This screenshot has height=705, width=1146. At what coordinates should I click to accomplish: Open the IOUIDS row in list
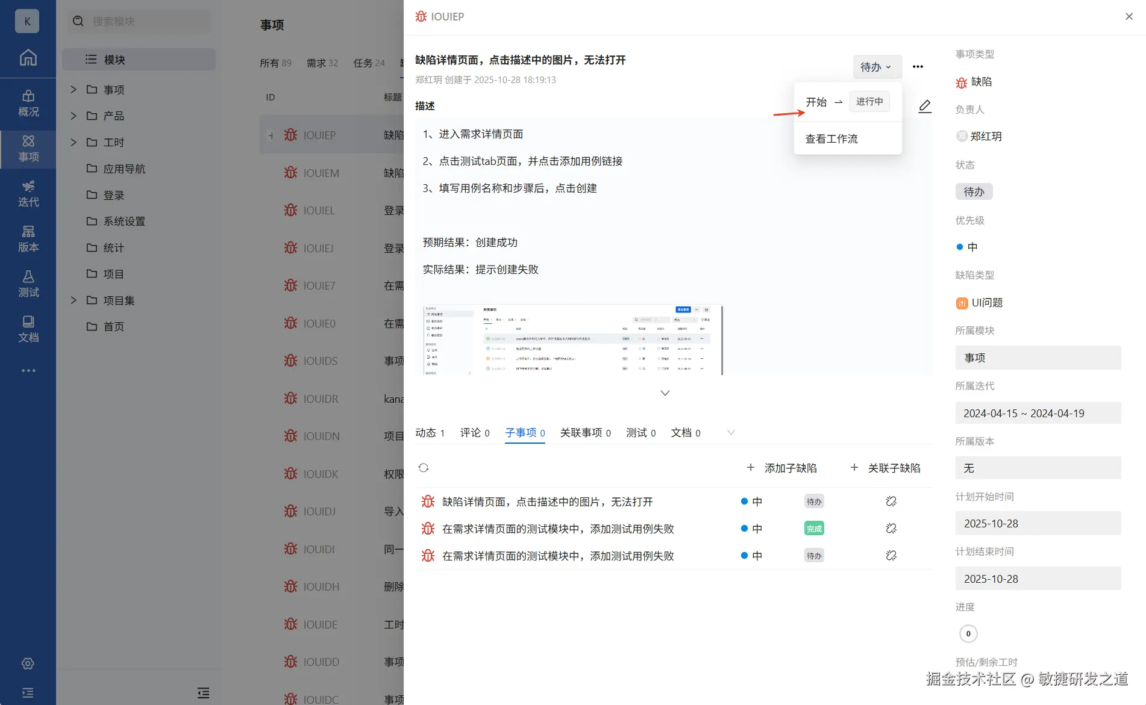(x=332, y=361)
